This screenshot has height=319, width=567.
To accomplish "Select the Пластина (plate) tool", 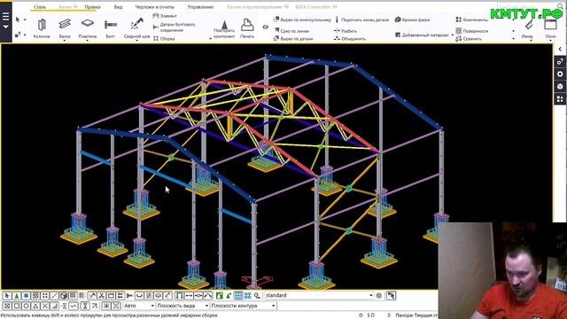I will [87, 28].
